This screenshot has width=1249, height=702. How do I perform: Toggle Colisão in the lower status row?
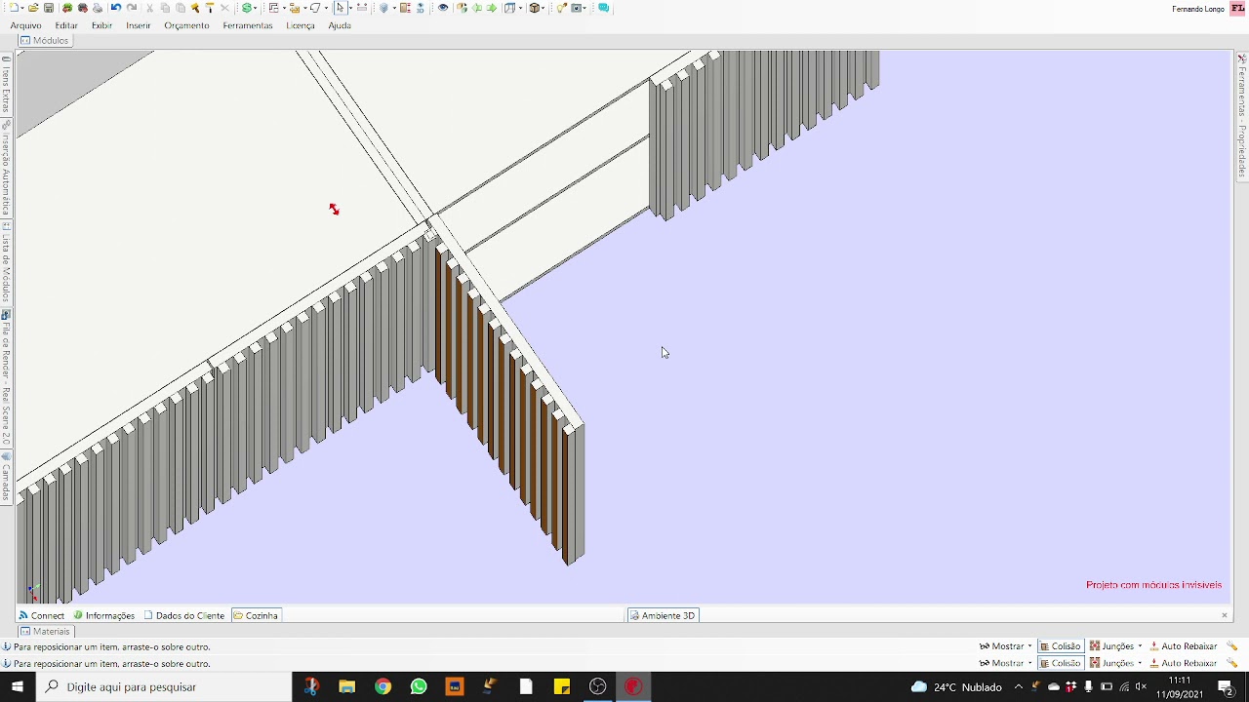point(1060,663)
